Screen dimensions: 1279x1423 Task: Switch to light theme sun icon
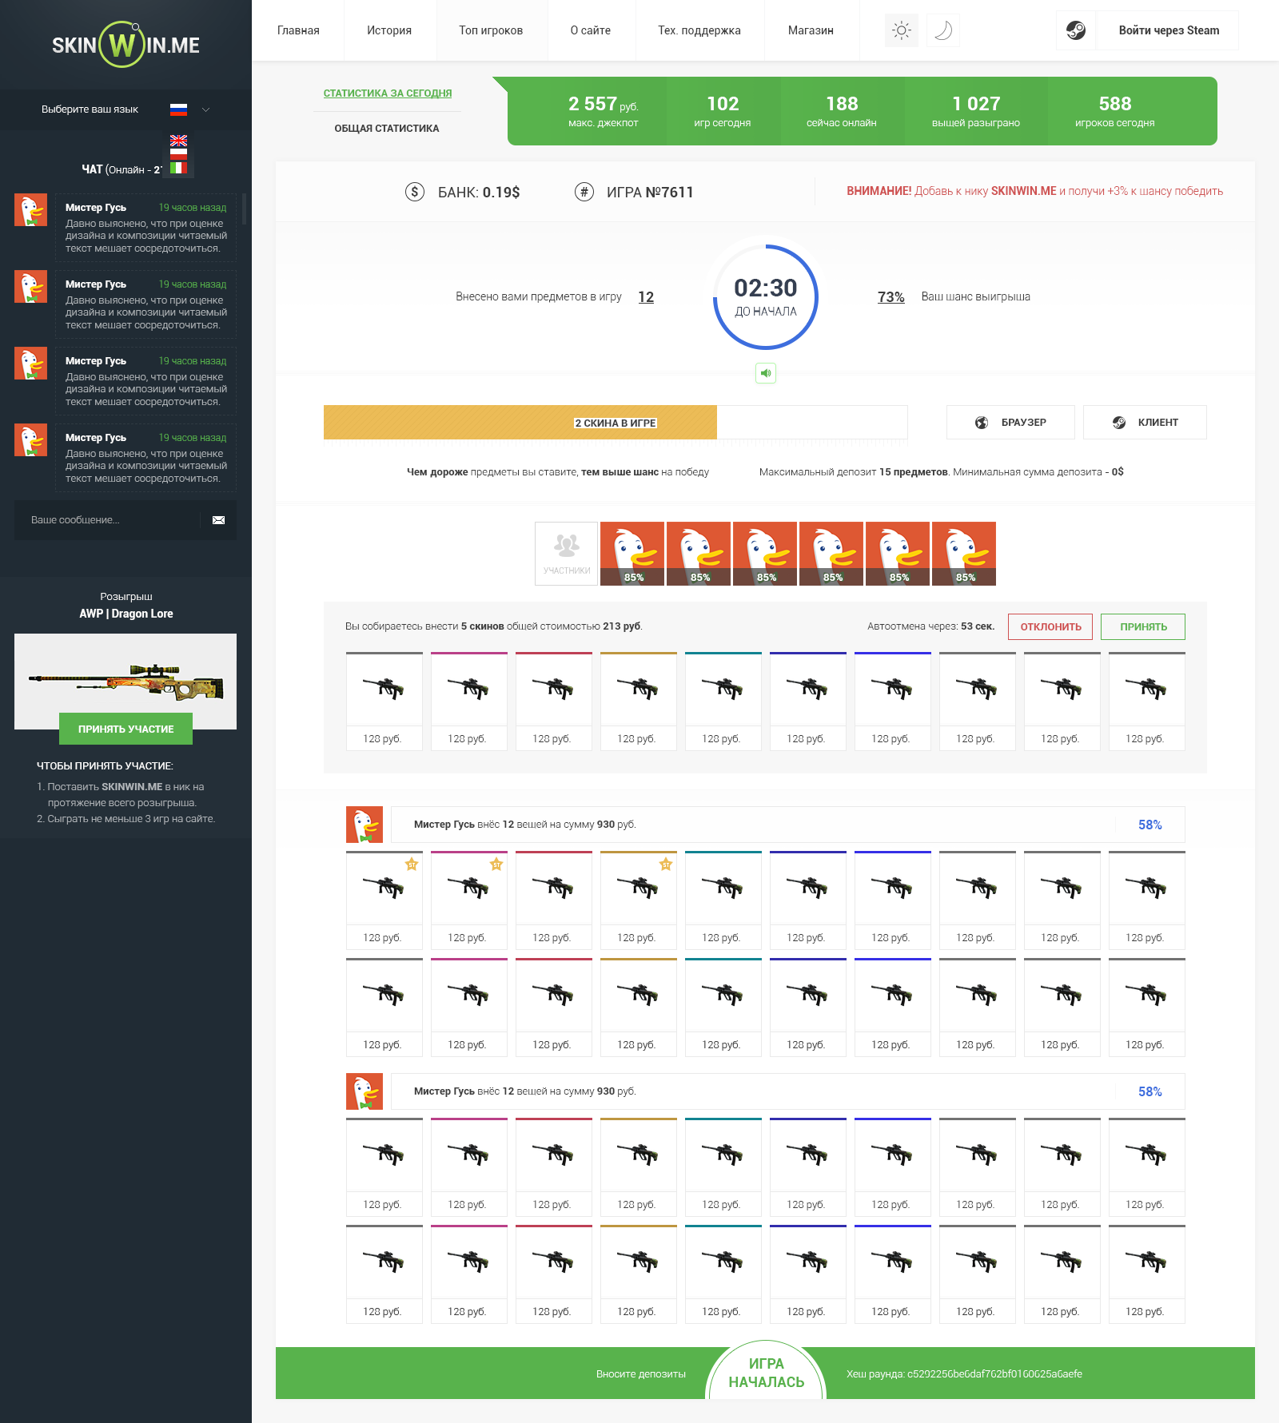point(902,30)
